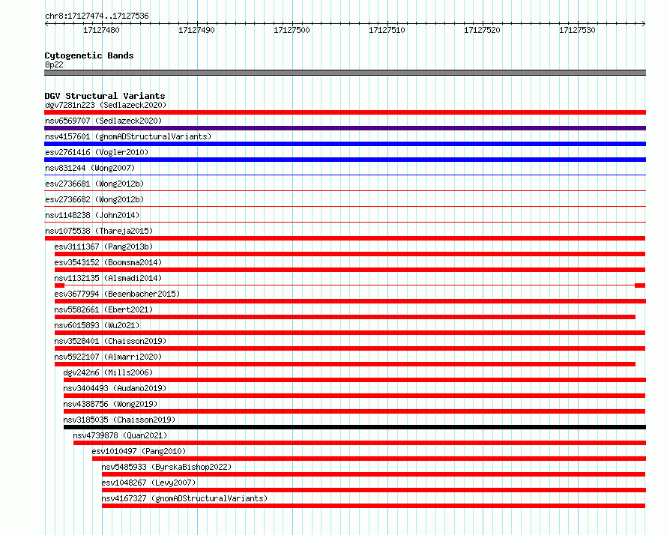This screenshot has height=535, width=667.
Task: Click the chr8:17127474..17127536 region label
Action: [x=97, y=16]
